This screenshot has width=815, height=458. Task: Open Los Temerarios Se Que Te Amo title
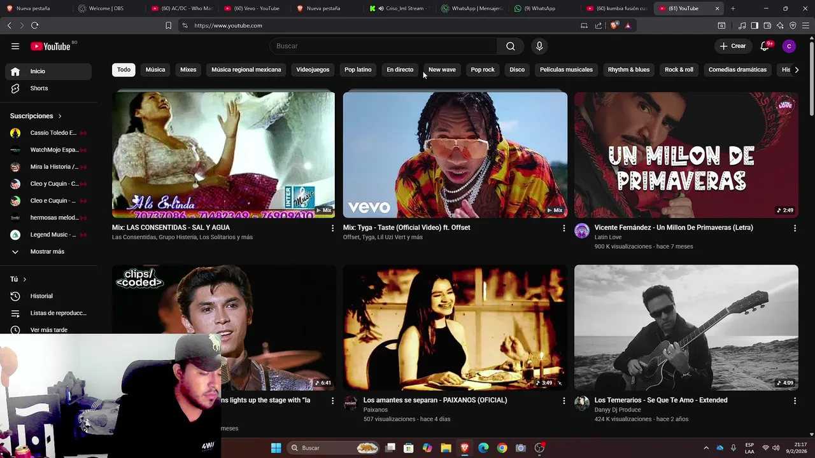coord(661,400)
